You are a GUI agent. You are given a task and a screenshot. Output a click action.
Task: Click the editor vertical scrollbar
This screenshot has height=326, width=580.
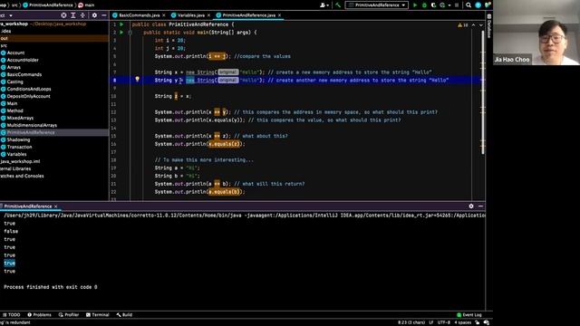click(x=482, y=92)
